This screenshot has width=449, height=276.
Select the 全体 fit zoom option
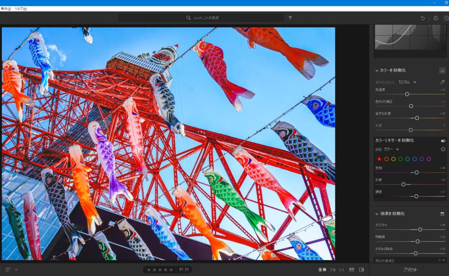pyautogui.click(x=322, y=269)
